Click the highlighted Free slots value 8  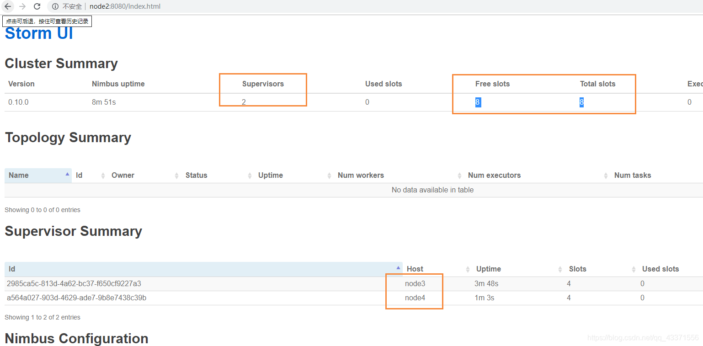click(x=478, y=102)
